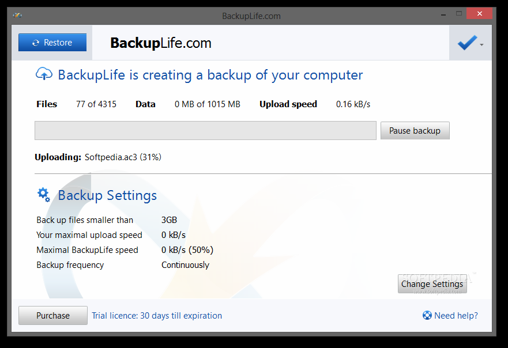Viewport: 508px width, 348px height.
Task: Click the gear icon next to Backup Settings
Action: pos(44,195)
